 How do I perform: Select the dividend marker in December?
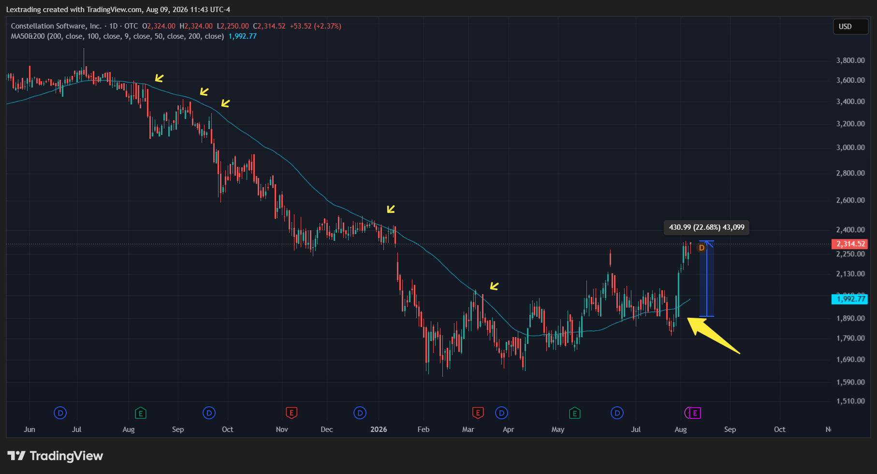(360, 413)
